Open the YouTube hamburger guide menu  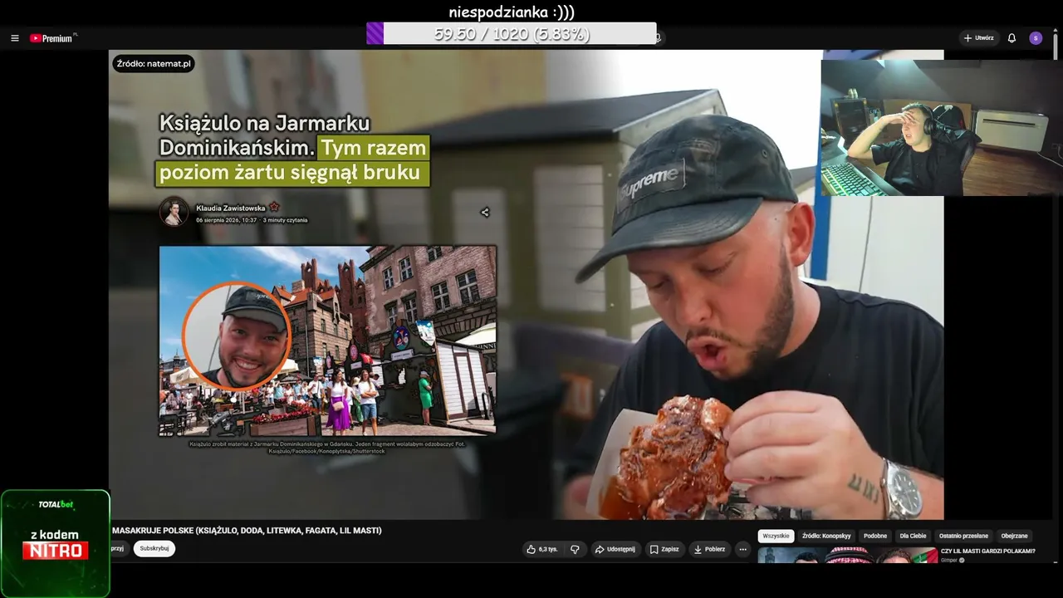pyautogui.click(x=15, y=38)
